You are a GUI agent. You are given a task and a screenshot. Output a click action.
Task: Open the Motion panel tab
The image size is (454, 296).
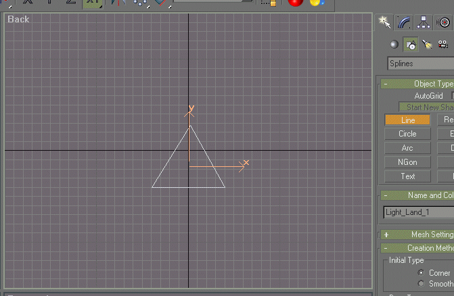click(x=444, y=22)
